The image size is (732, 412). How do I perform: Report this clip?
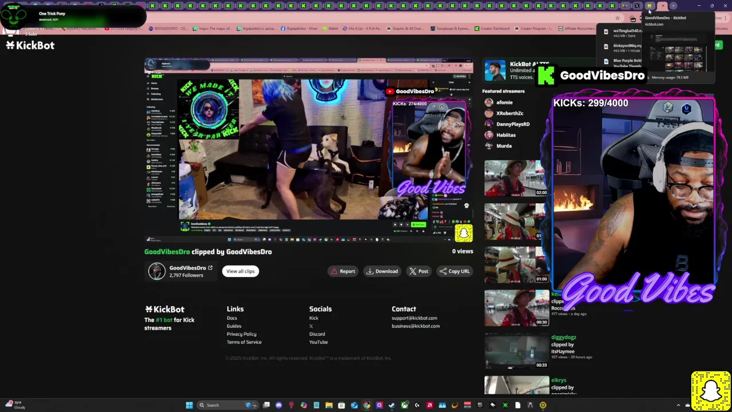point(343,271)
